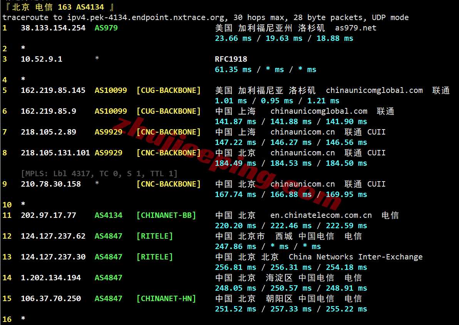The width and height of the screenshot is (459, 325).
Task: Select the AS4134 label on hop 11
Action: 108,215
